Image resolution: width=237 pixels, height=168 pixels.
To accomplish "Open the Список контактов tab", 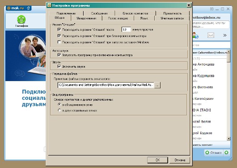I will pyautogui.click(x=135, y=13).
